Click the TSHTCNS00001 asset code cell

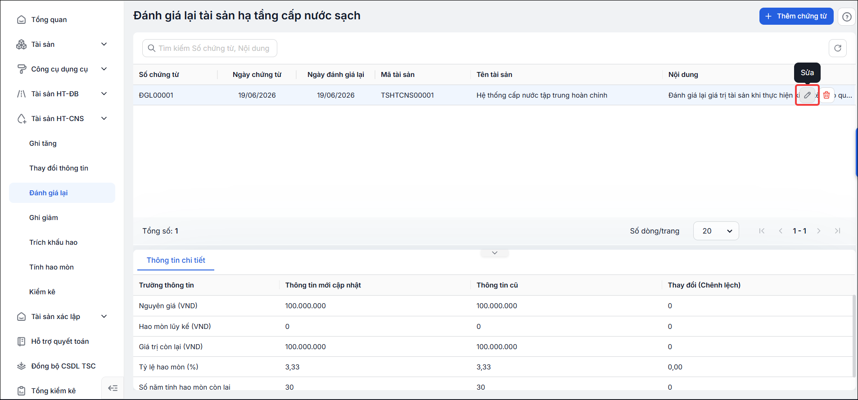[x=407, y=95]
